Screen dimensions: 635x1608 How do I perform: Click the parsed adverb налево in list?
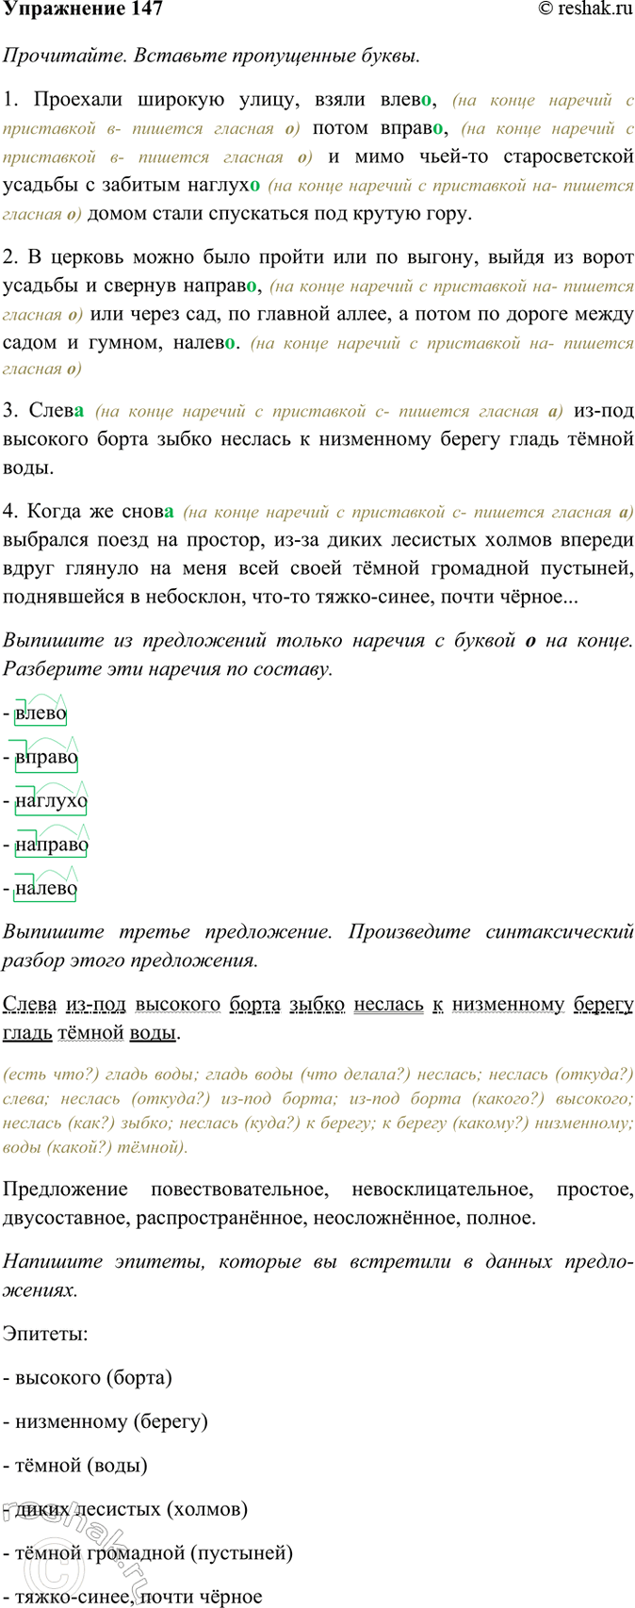click(47, 889)
